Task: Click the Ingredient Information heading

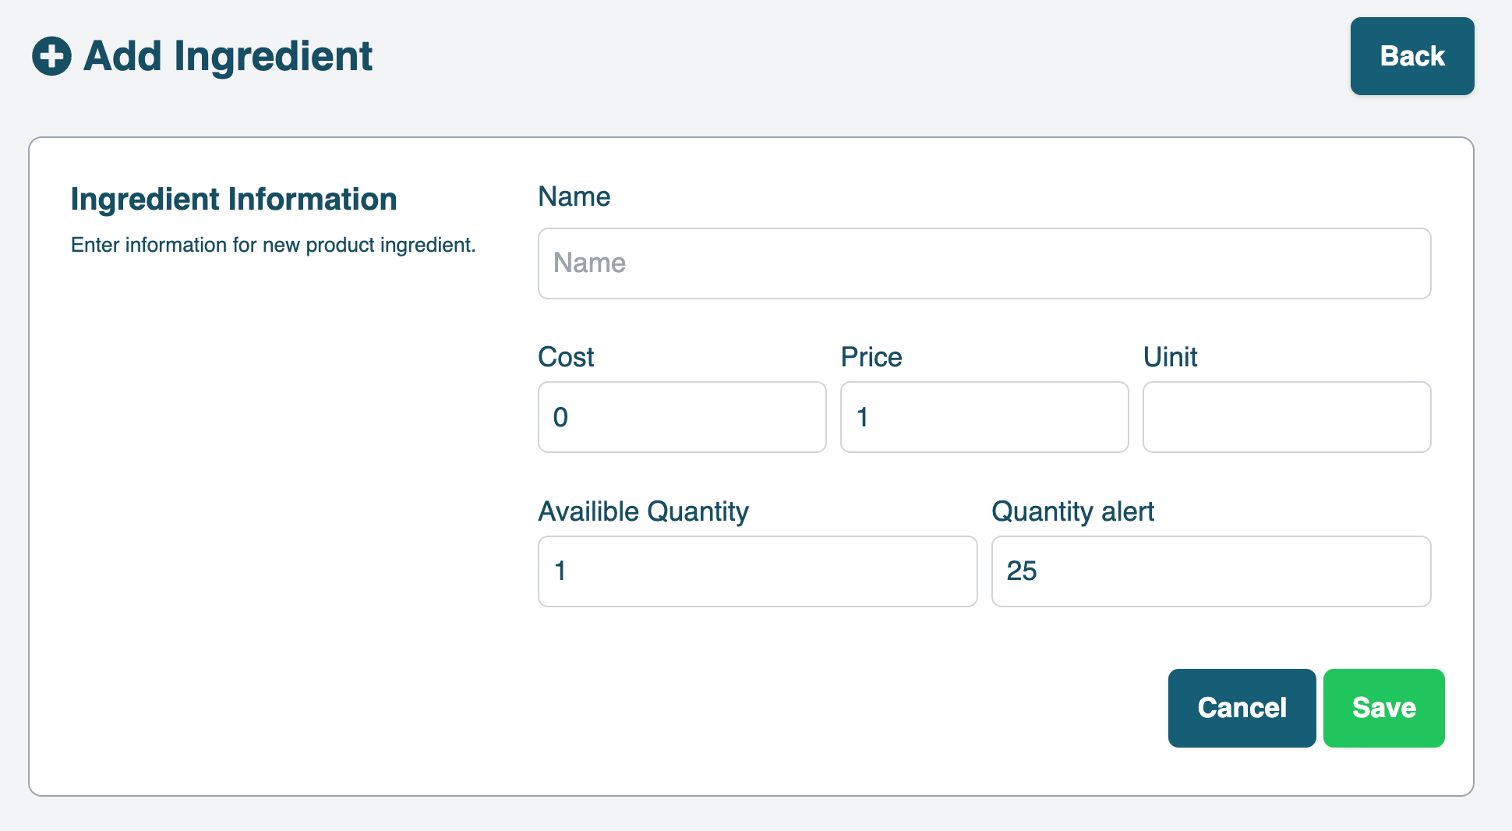Action: (234, 200)
